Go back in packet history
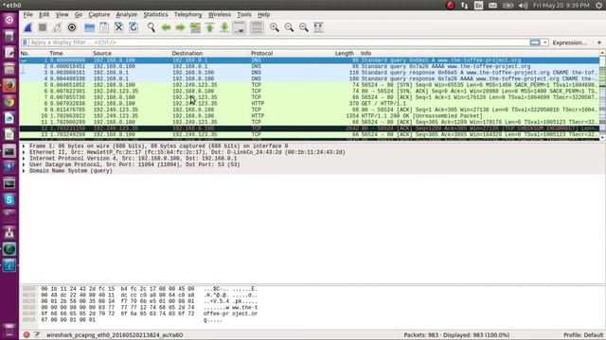Screen dimensions: 606x340 tap(166, 27)
